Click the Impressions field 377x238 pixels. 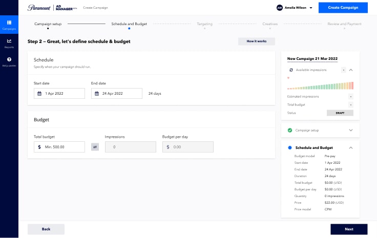[x=131, y=147]
